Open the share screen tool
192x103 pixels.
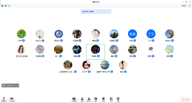74,99
